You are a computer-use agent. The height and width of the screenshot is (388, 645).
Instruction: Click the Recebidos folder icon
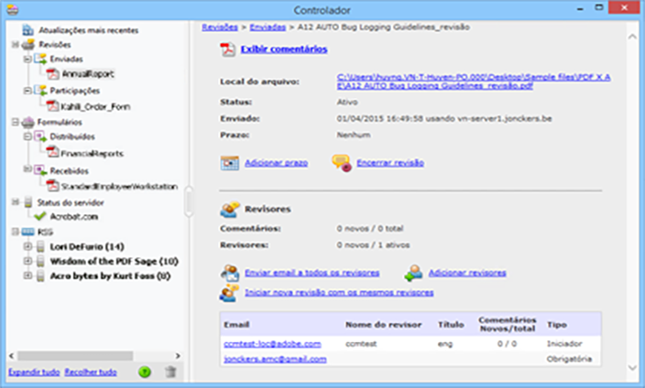[40, 170]
